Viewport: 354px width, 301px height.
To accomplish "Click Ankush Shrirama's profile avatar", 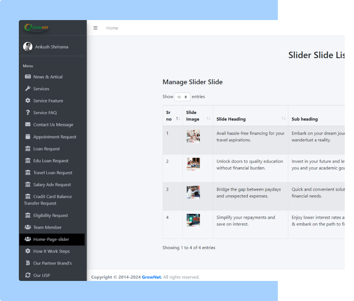I will (x=28, y=47).
